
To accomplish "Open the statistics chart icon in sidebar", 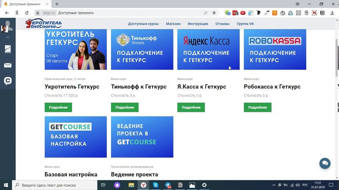I will click(x=8, y=49).
